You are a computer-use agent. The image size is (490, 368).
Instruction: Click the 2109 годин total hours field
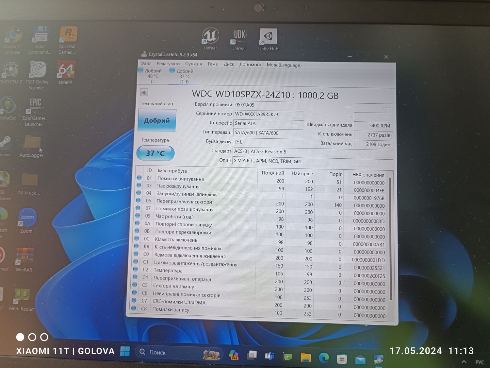pos(373,144)
